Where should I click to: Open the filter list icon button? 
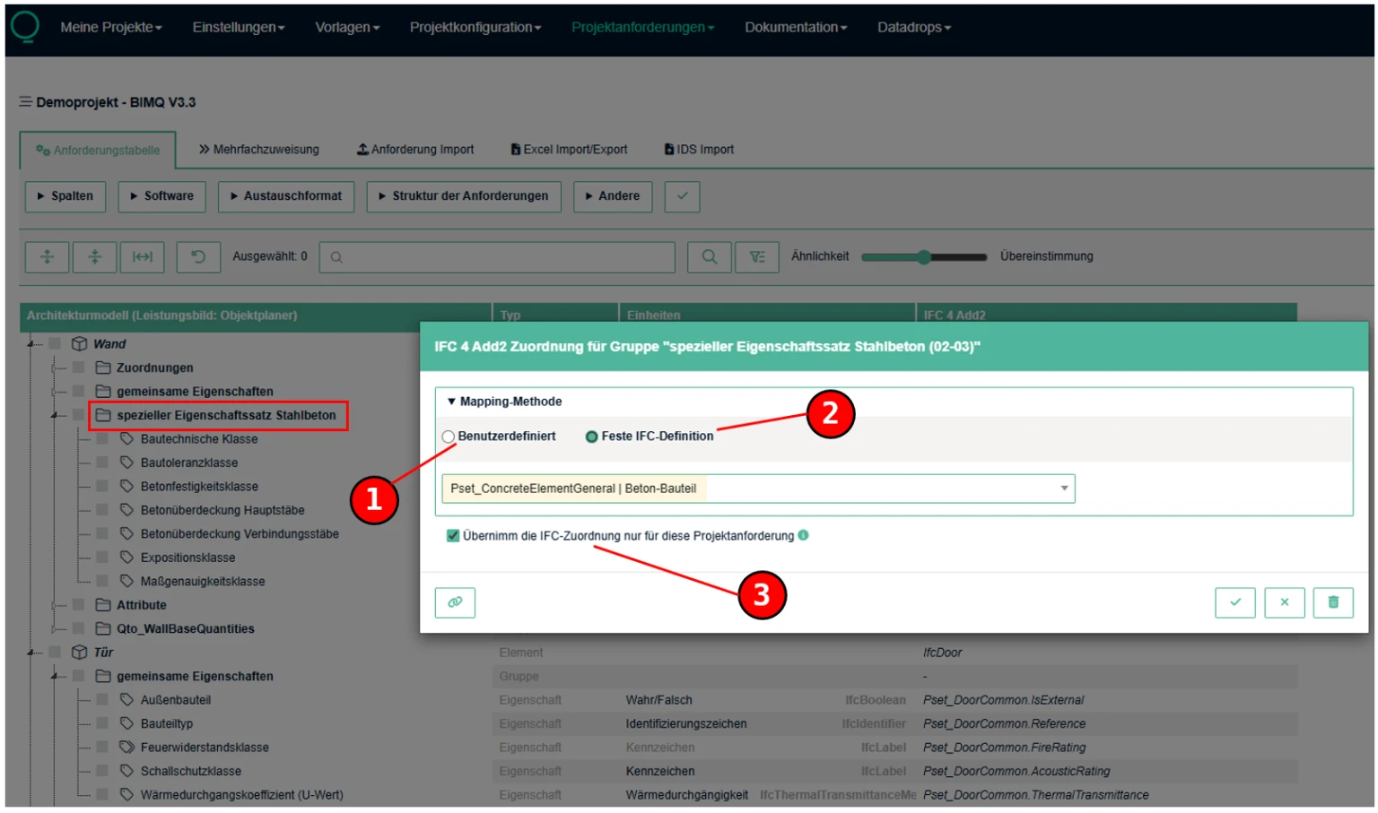coord(756,257)
